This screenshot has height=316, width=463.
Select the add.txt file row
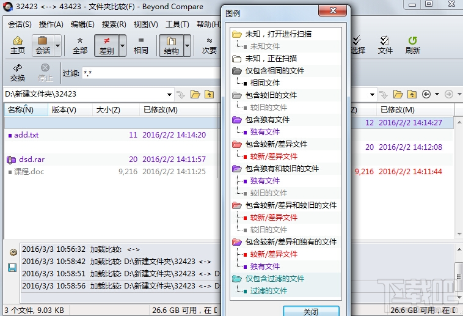pyautogui.click(x=111, y=135)
